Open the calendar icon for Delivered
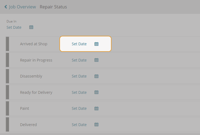This screenshot has width=200, height=135. click(96, 124)
